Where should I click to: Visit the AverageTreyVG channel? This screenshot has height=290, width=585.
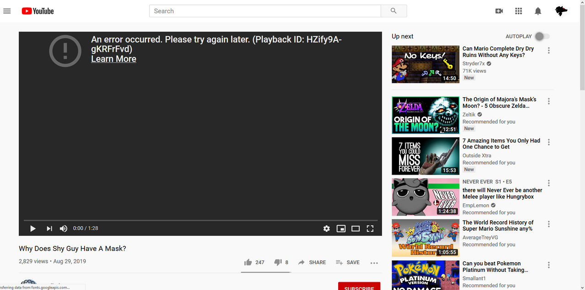(480, 238)
